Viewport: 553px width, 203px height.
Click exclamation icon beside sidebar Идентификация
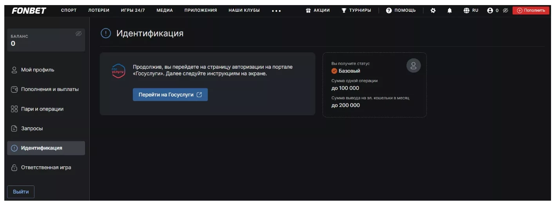(15, 148)
